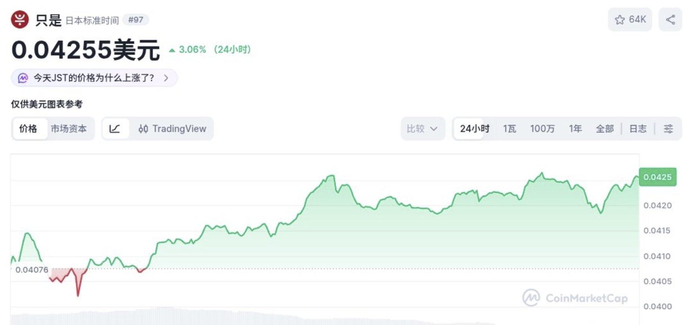Click the TradingView candlestick icon

pos(143,129)
